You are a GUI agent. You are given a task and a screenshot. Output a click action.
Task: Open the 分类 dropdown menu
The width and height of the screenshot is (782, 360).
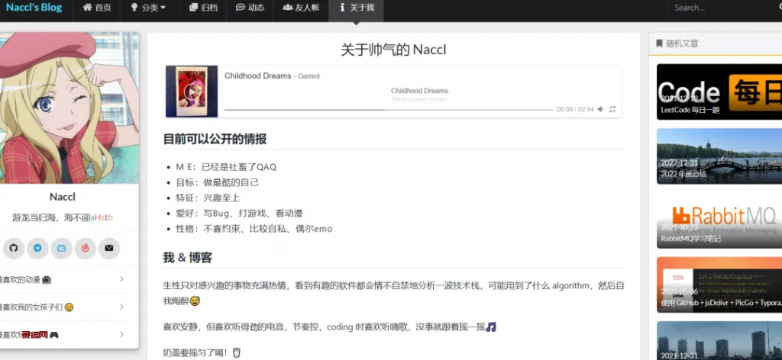[x=148, y=8]
